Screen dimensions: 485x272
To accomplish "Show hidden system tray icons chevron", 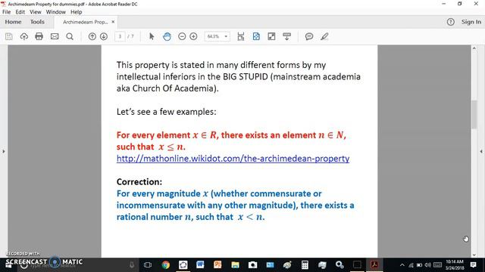I will pos(402,265).
